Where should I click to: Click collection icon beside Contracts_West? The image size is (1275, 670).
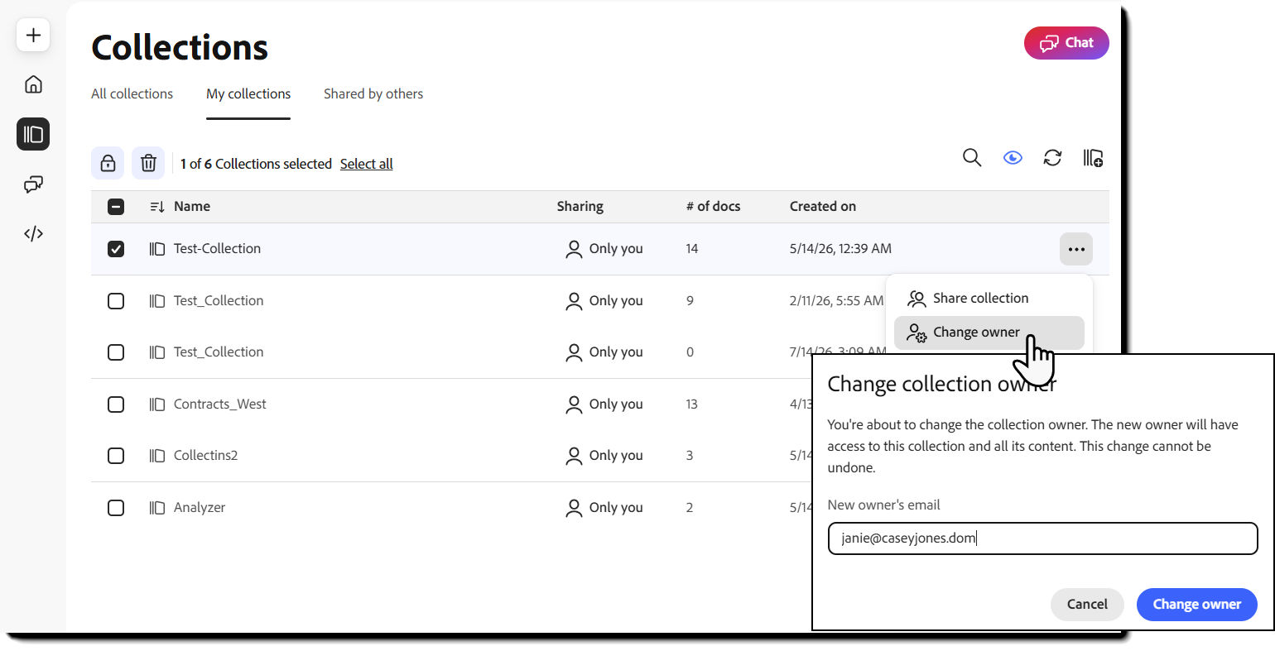[x=156, y=404]
